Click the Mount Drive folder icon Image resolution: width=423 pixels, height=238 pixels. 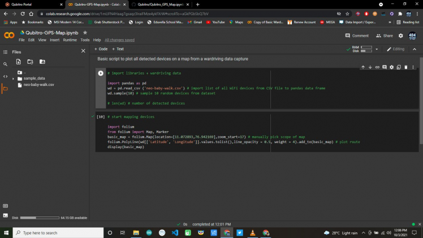click(x=42, y=62)
